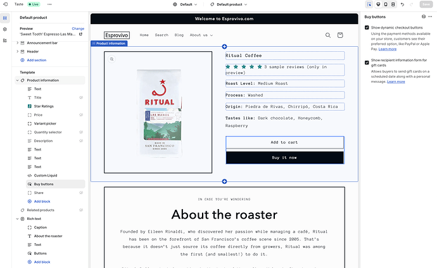Click the database icon in Buy buttons panel
The width and height of the screenshot is (437, 268).
point(424,16)
